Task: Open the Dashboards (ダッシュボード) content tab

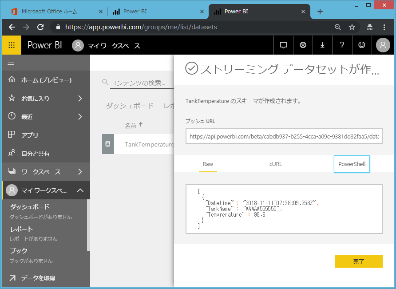Action: click(x=130, y=106)
